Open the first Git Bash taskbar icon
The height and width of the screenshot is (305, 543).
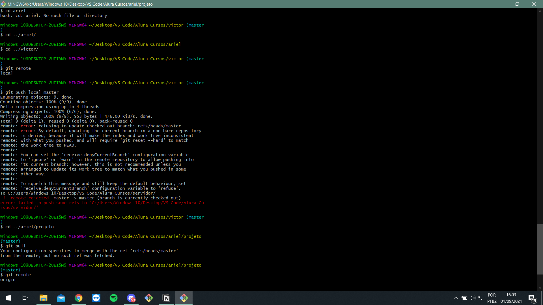pyautogui.click(x=149, y=298)
